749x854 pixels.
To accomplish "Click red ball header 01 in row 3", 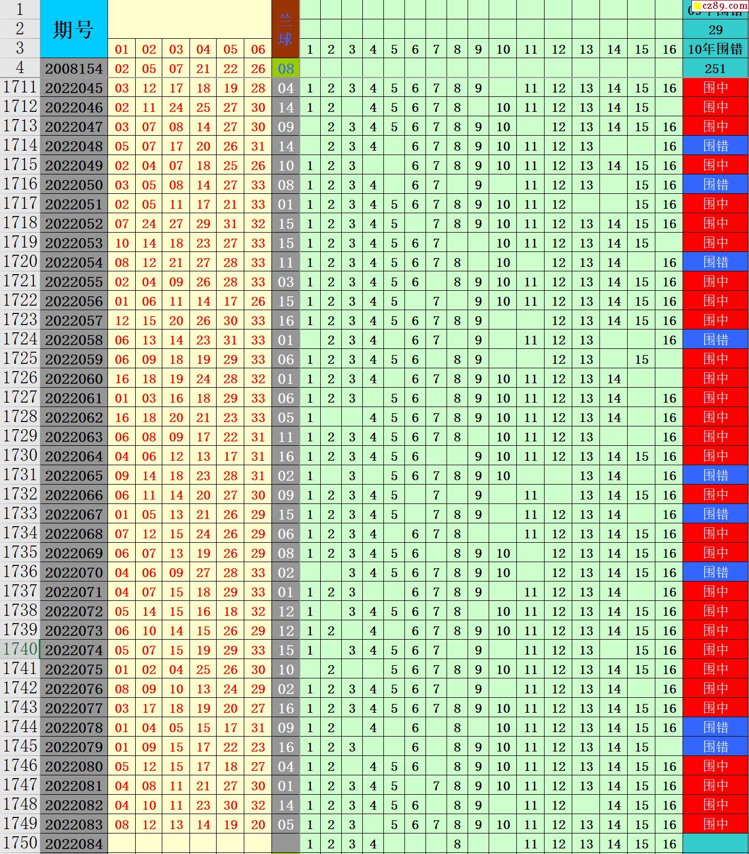I will coord(121,49).
